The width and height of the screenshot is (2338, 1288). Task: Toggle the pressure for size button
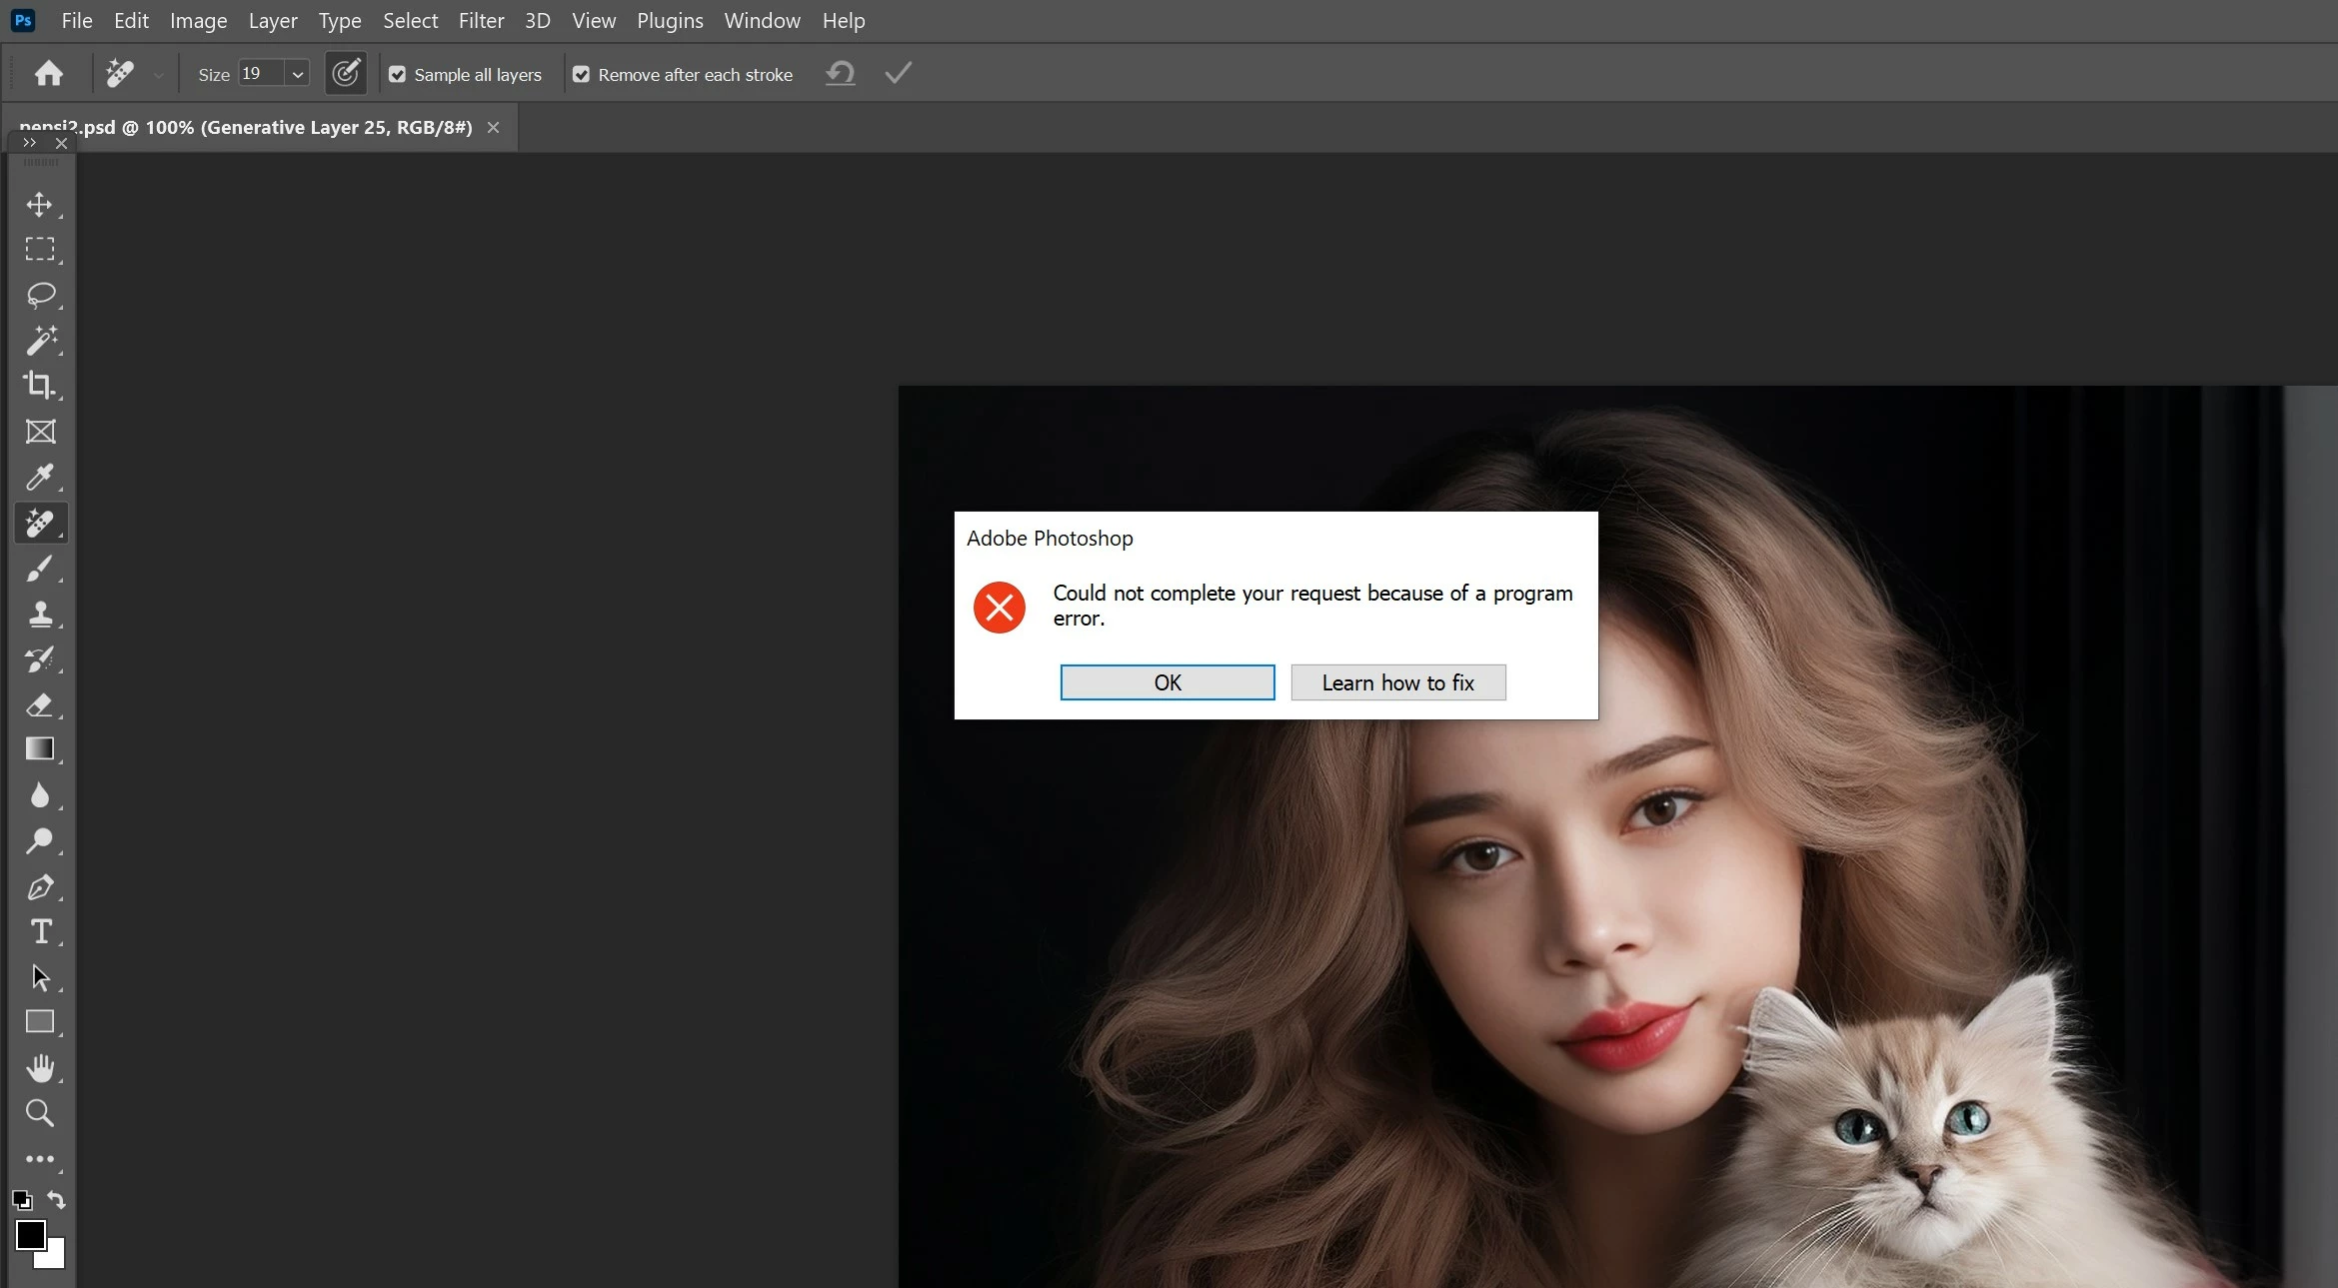[346, 74]
